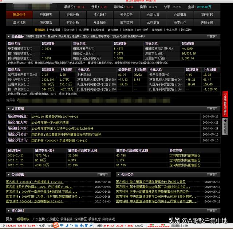Open the 资本运作 tab
Image resolution: width=233 pixels, height=229 pixels.
[x=180, y=23]
